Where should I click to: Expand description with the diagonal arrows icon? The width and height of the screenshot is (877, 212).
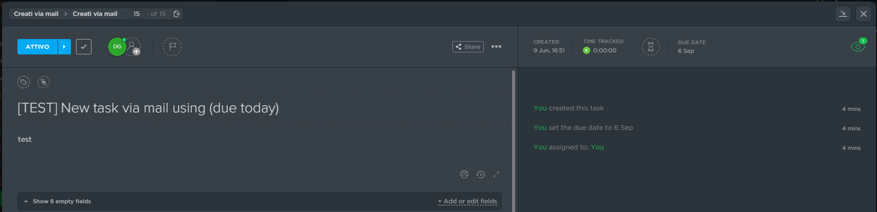click(x=497, y=175)
